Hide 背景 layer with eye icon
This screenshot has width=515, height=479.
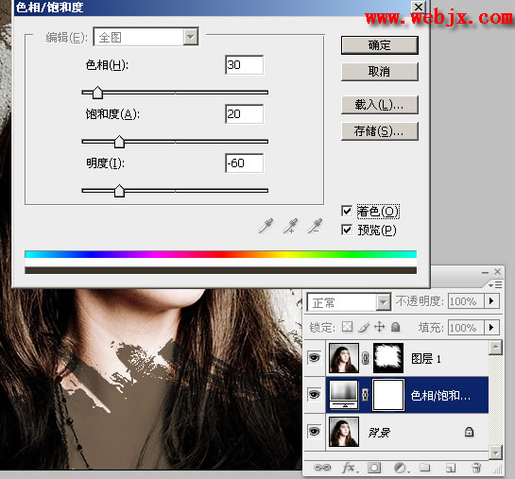point(315,431)
